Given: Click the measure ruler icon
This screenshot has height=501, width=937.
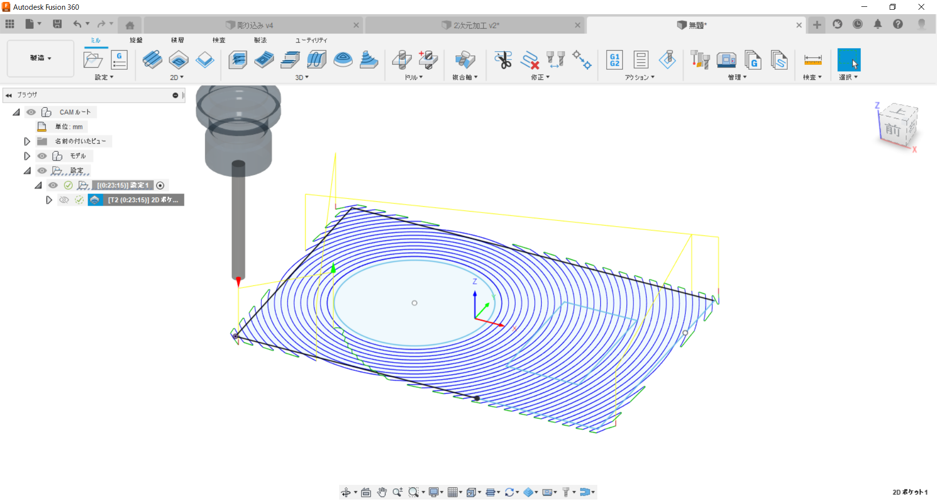Looking at the screenshot, I should click(x=813, y=60).
